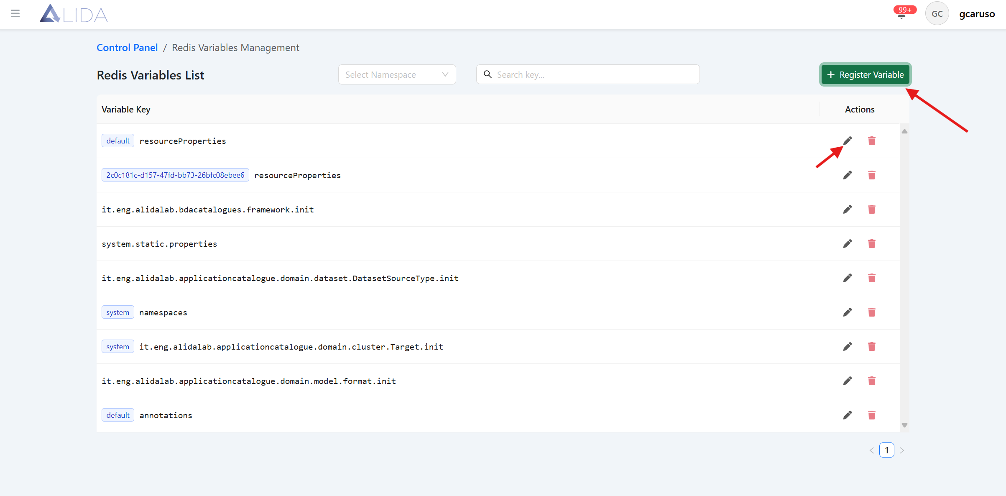This screenshot has height=496, width=1006.
Task: Delete the default annotations variable
Action: pyautogui.click(x=872, y=415)
